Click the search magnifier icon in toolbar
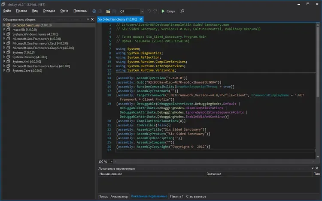322x201 pixels. pyautogui.click(x=182, y=11)
